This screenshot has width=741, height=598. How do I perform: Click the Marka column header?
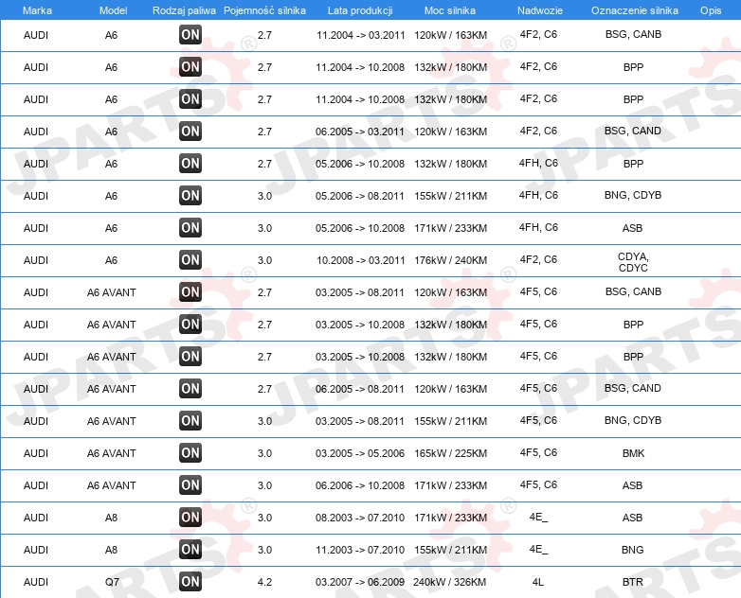coord(37,10)
